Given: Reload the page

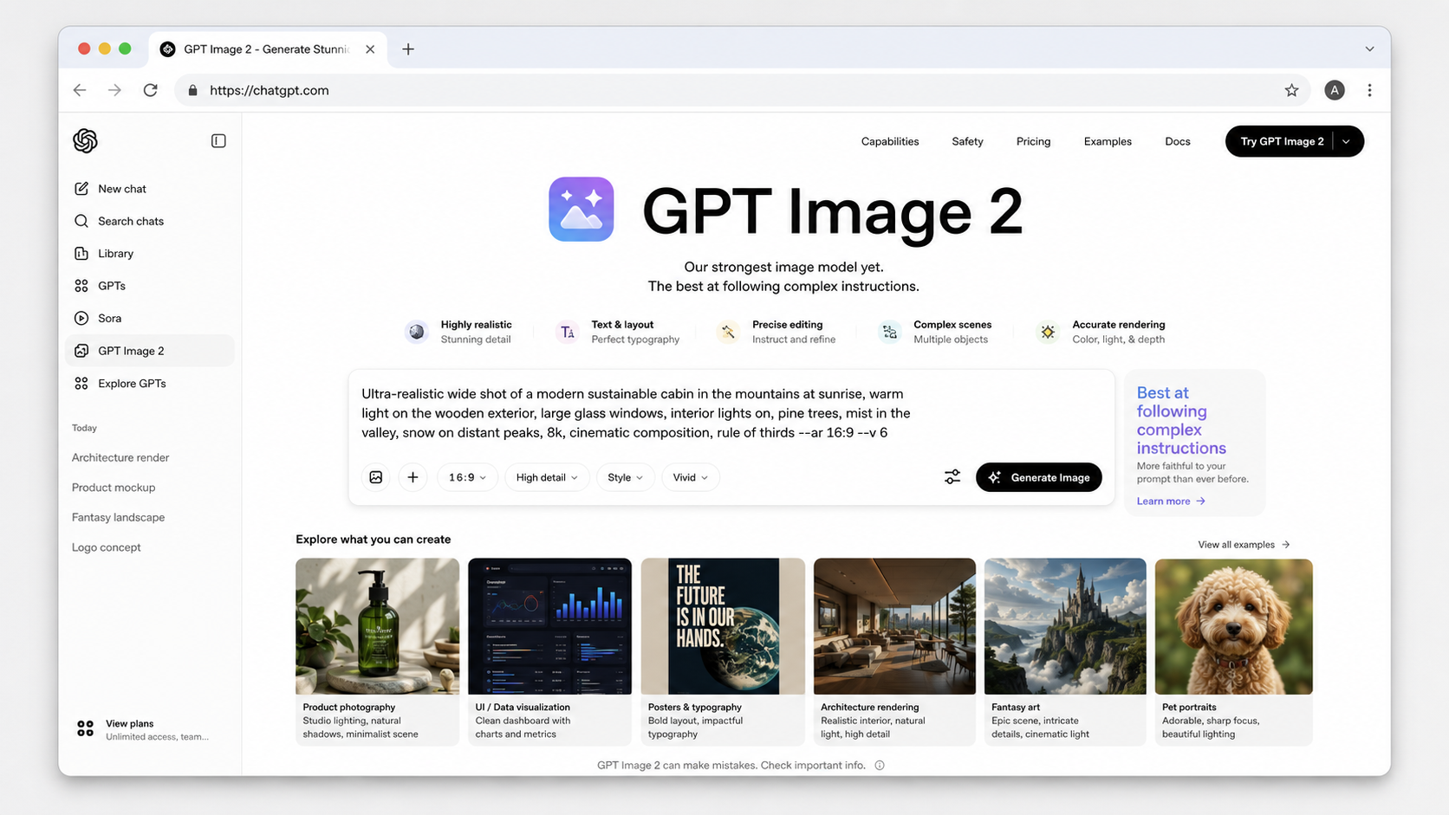Looking at the screenshot, I should (x=151, y=90).
